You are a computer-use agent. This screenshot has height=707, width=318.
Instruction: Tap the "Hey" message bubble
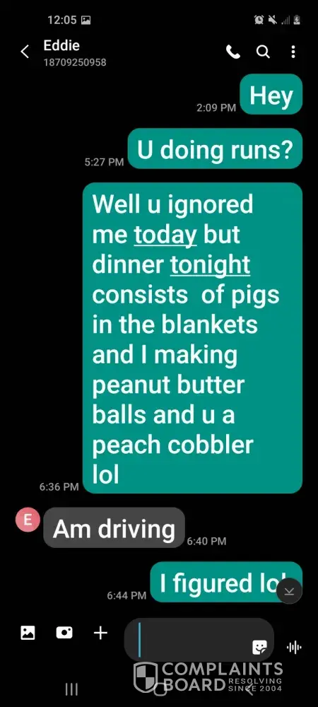point(271,94)
